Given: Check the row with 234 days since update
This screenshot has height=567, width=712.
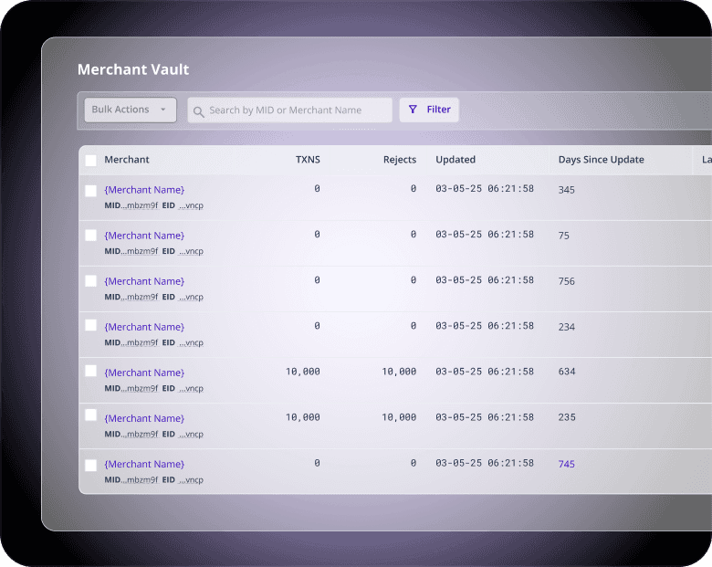Looking at the screenshot, I should 90,325.
